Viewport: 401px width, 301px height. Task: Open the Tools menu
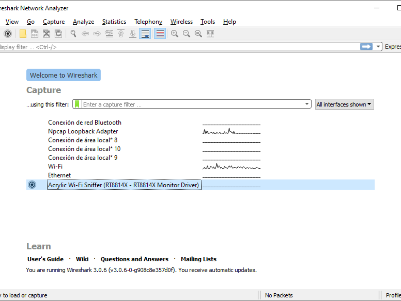(x=208, y=22)
